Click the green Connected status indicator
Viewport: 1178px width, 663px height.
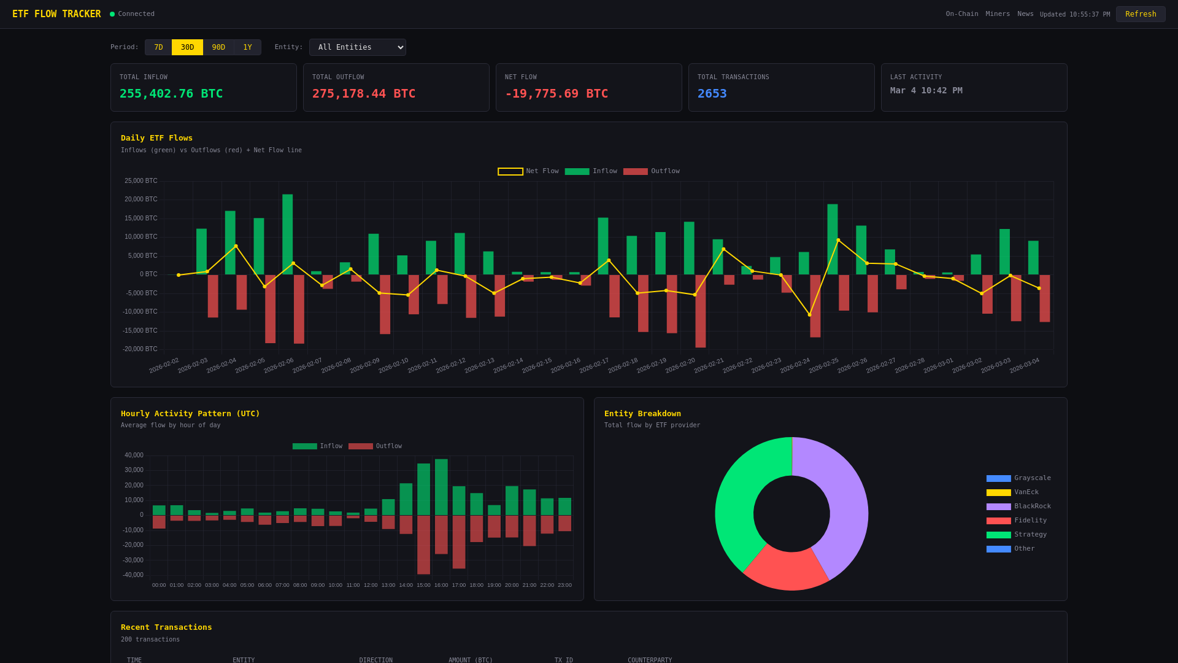pos(112,14)
